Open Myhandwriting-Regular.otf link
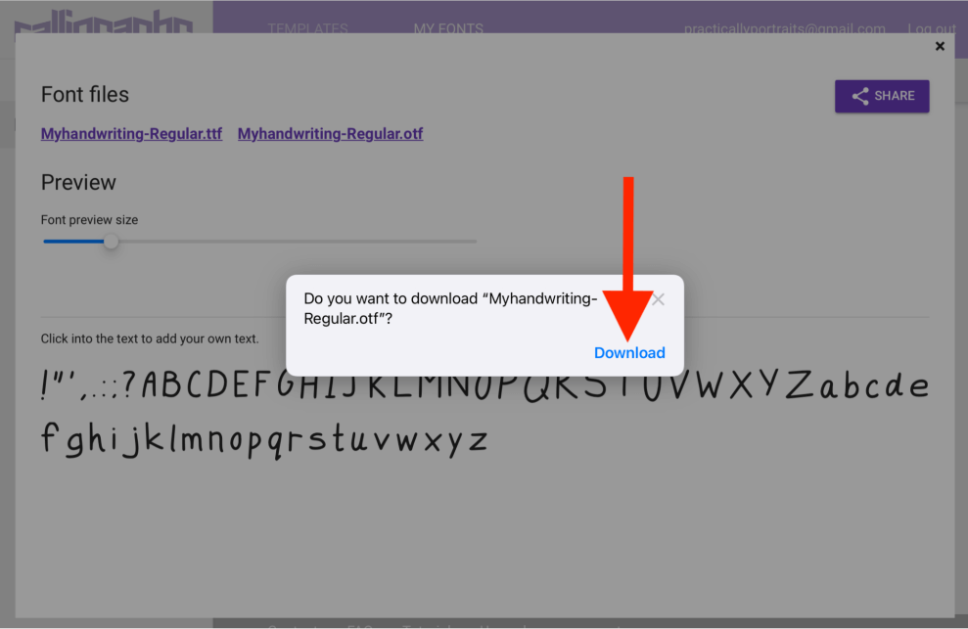 click(x=330, y=134)
